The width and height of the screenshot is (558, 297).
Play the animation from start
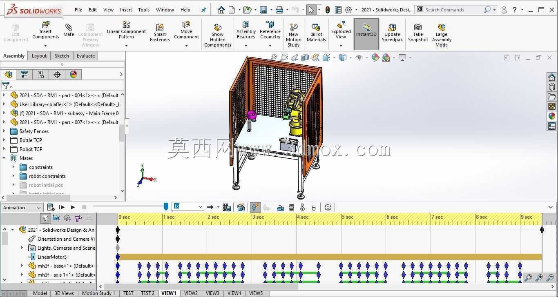(x=62, y=207)
